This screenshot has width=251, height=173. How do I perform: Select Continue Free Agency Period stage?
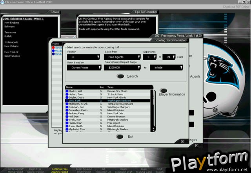coord(60,170)
